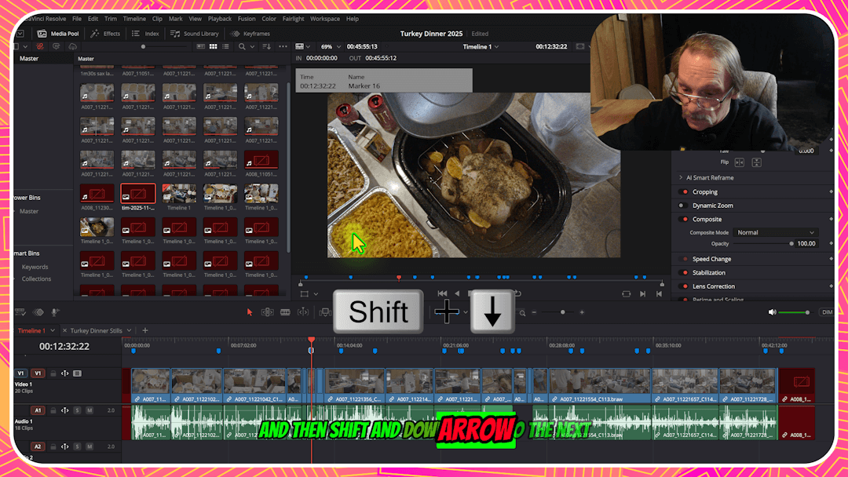Click the DIM audio button
Image resolution: width=848 pixels, height=477 pixels.
pyautogui.click(x=827, y=311)
